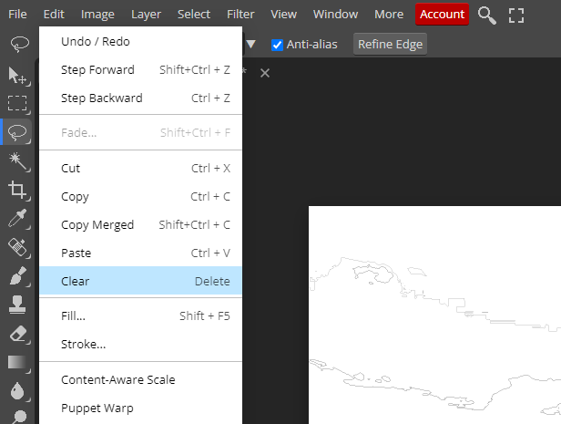
Task: Click the red Account button
Action: tap(442, 15)
